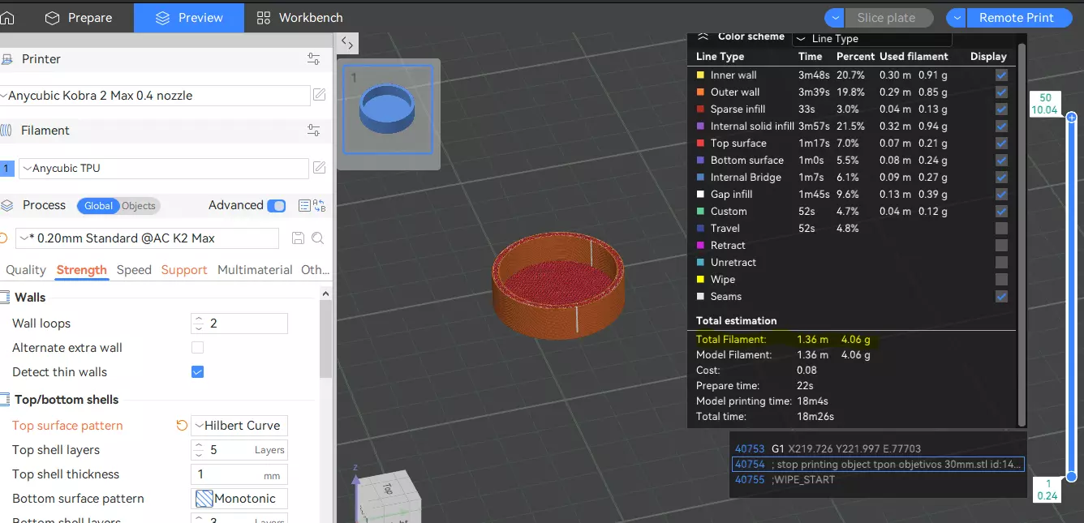Click the Wall loops value field
Viewport: 1084px width, 523px height.
(239, 324)
